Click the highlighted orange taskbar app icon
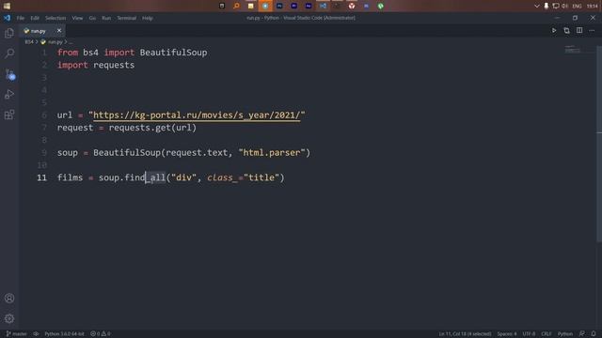 click(x=265, y=6)
